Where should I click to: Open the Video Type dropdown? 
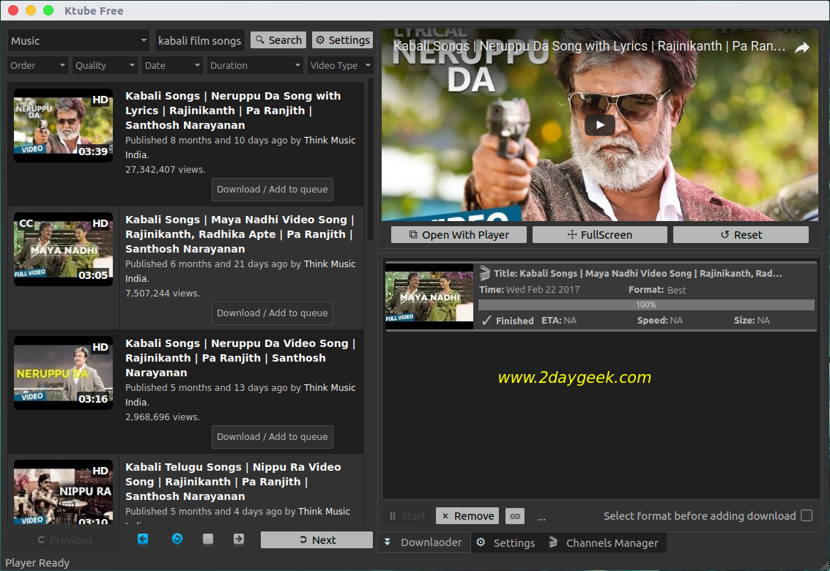coord(341,66)
